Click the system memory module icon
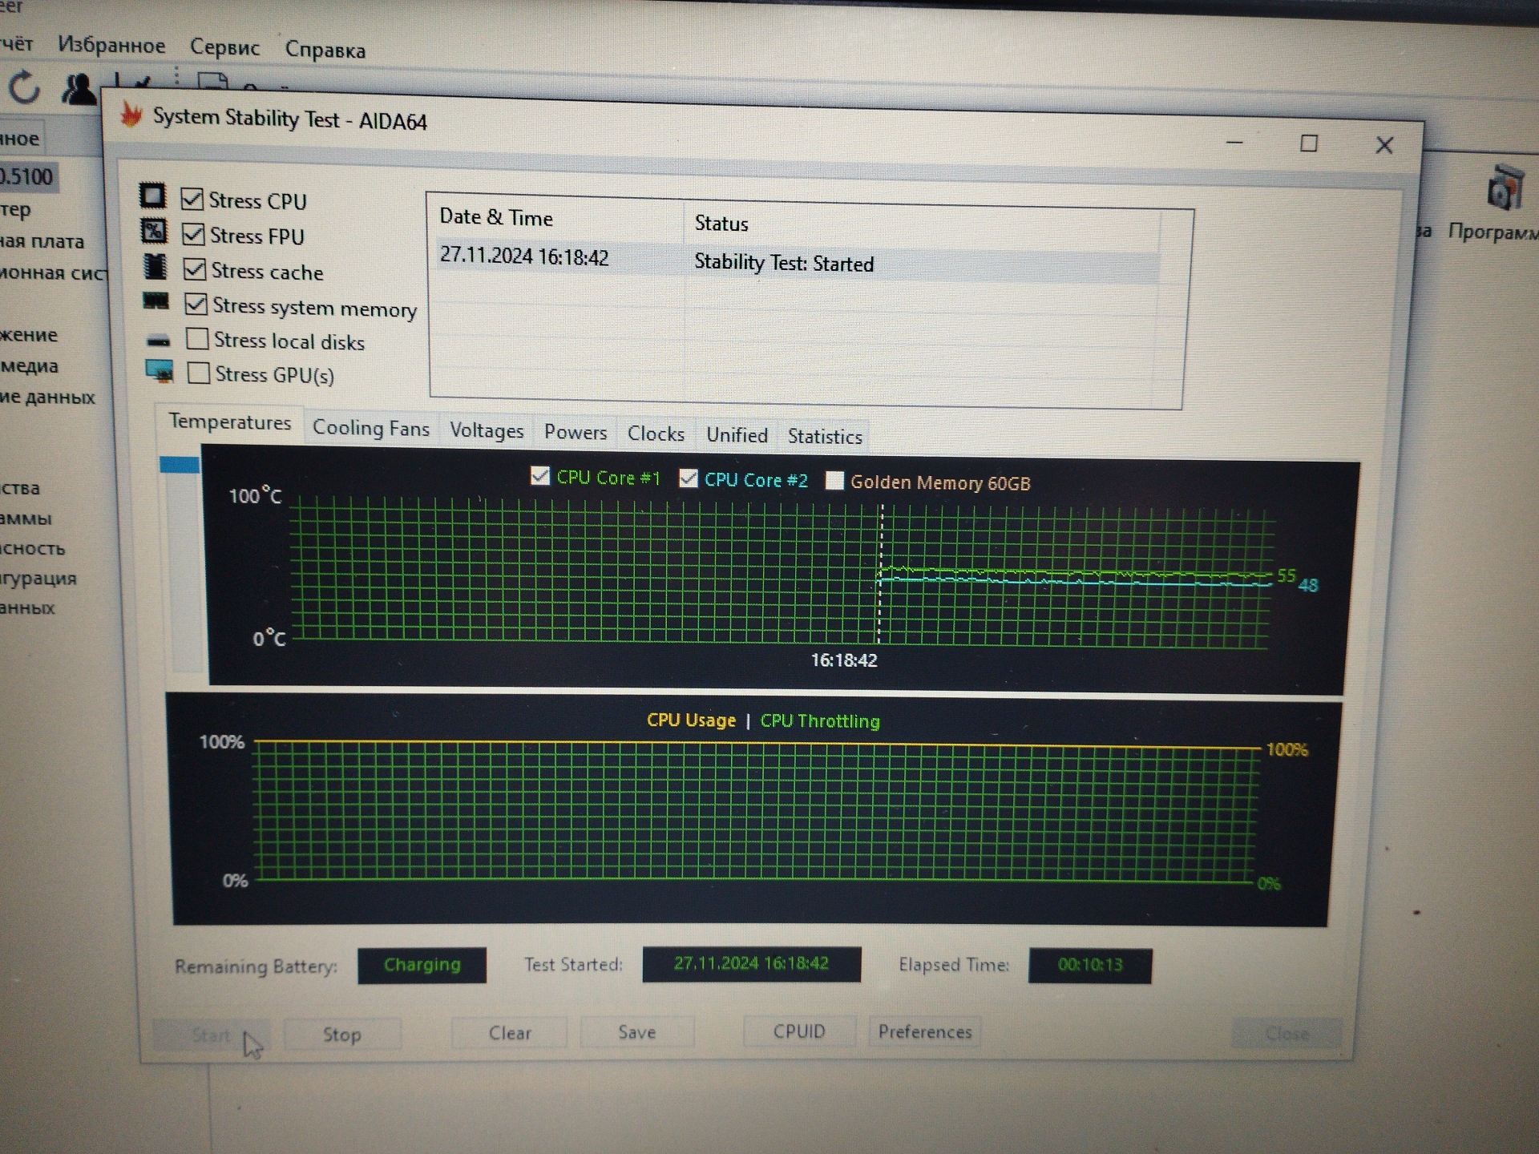Viewport: 1539px width, 1154px height. [156, 302]
